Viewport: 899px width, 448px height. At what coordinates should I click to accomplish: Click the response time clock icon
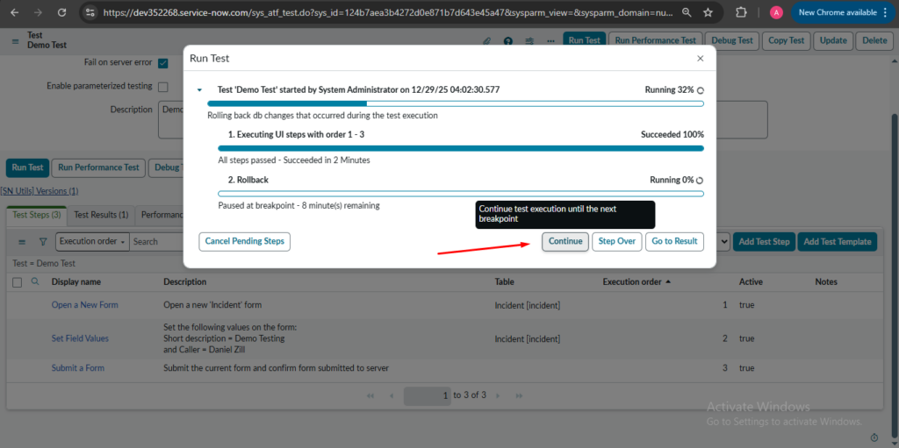(x=874, y=437)
